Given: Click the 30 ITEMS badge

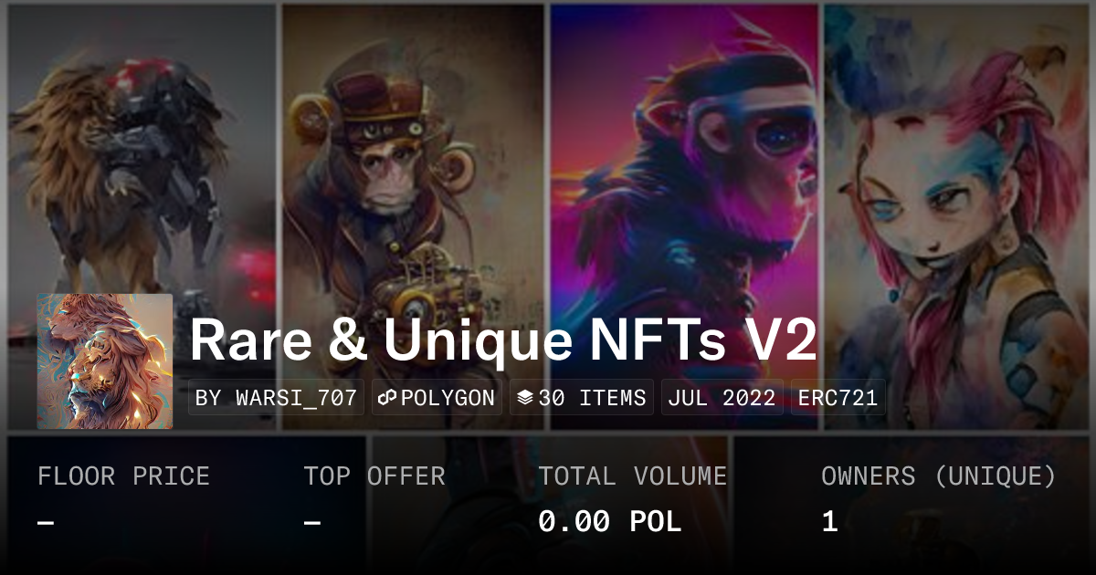Looking at the screenshot, I should click(582, 398).
